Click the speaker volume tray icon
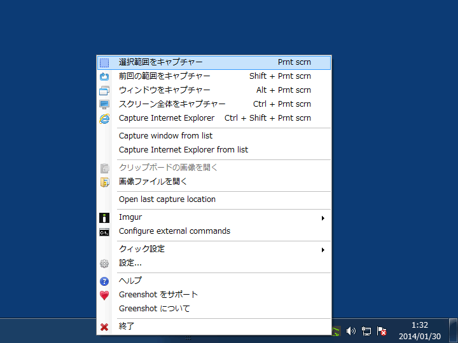This screenshot has height=343, width=458. point(350,331)
